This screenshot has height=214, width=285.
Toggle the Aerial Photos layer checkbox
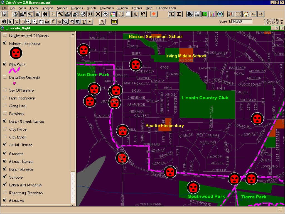pos(5,145)
